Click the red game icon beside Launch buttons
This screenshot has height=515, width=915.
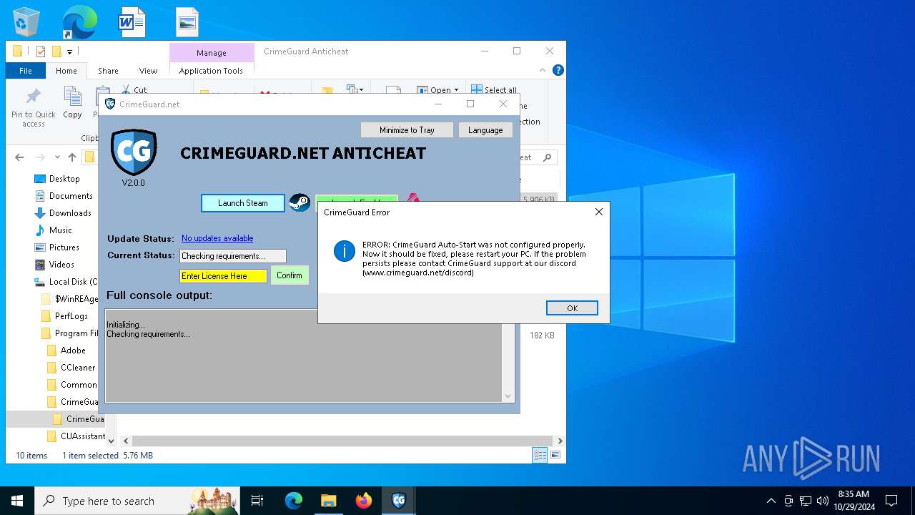[x=412, y=198]
